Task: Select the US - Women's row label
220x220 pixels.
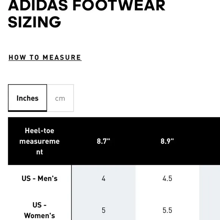Action: pos(39,210)
